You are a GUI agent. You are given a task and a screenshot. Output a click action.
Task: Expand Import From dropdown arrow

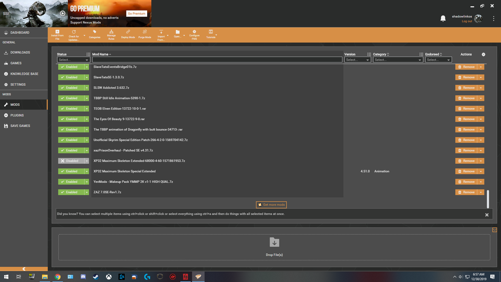(x=168, y=36)
